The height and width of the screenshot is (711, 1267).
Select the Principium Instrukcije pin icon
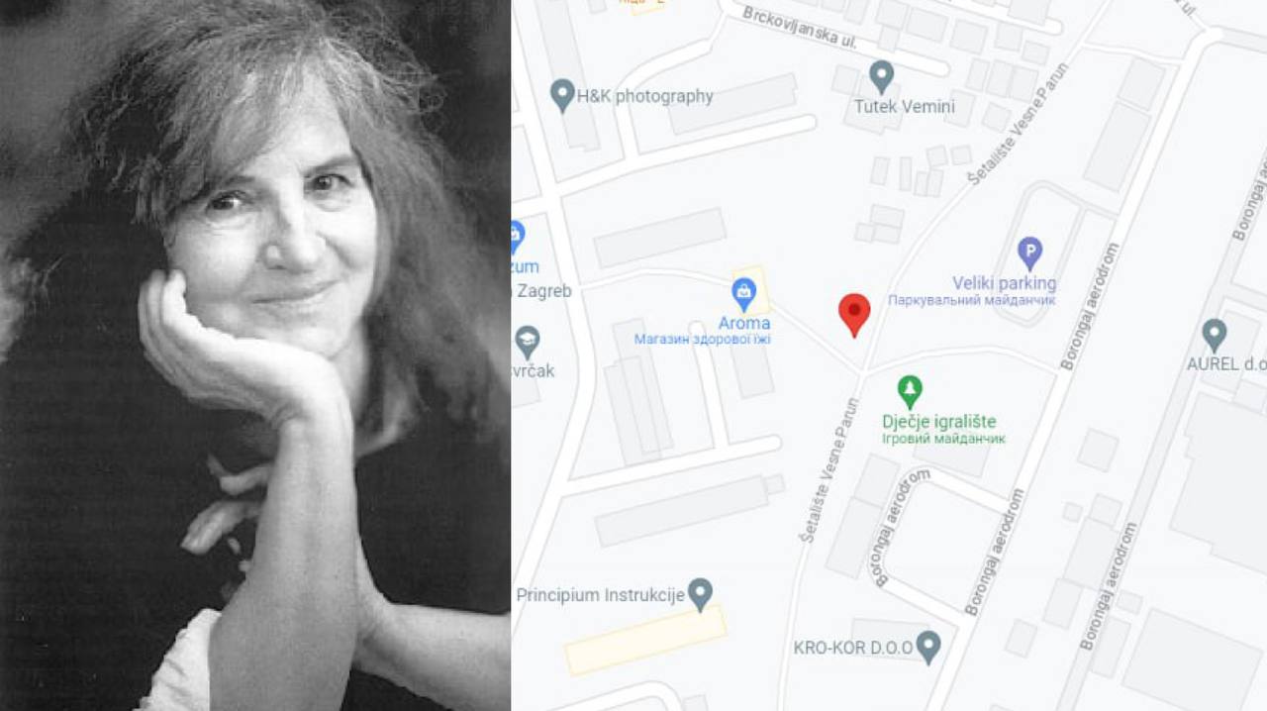(x=700, y=594)
